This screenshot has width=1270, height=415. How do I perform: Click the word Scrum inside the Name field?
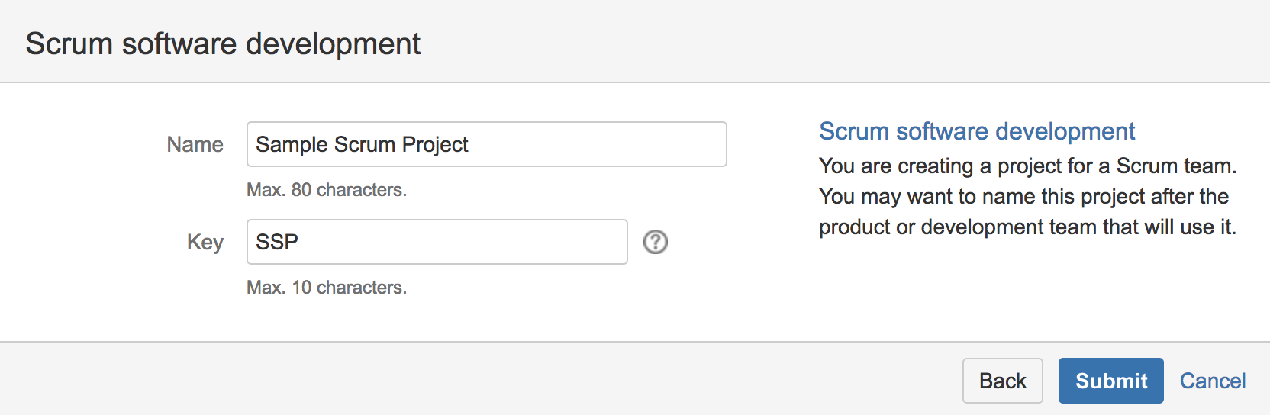(x=365, y=144)
